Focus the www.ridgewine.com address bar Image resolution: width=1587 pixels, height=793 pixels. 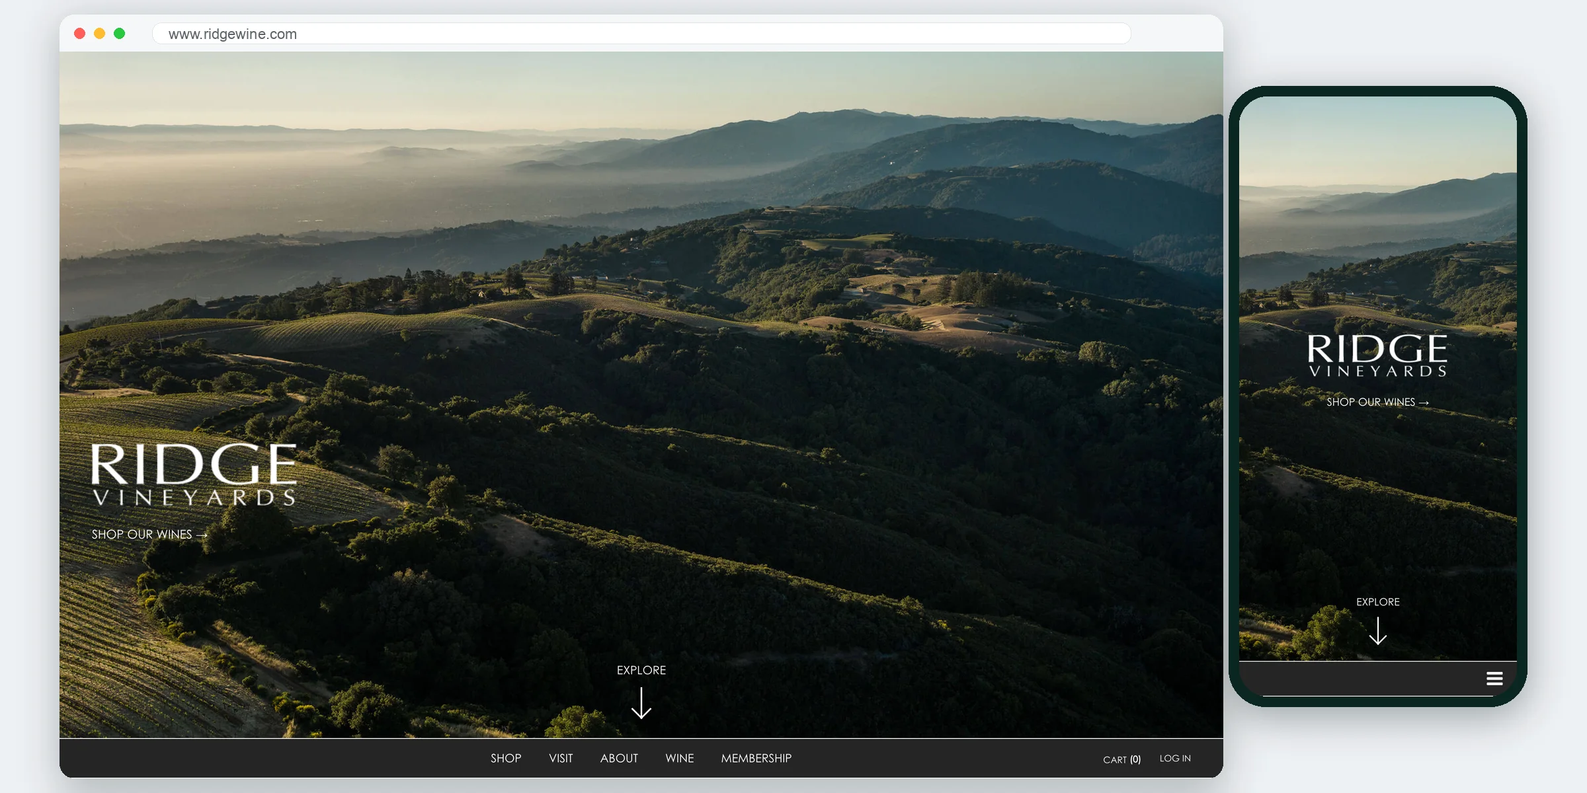[x=641, y=34]
